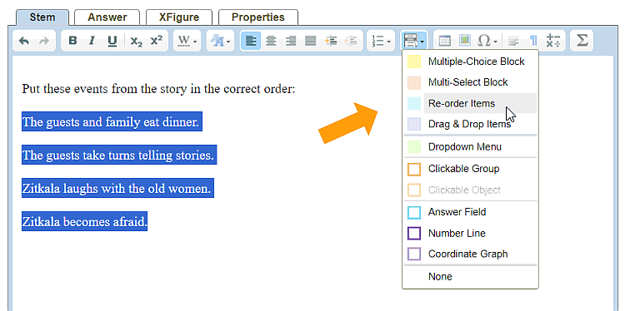The height and width of the screenshot is (311, 625).
Task: Switch to the Stem tab
Action: point(42,17)
